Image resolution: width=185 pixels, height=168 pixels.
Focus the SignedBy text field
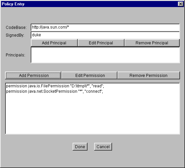[x=105, y=35]
